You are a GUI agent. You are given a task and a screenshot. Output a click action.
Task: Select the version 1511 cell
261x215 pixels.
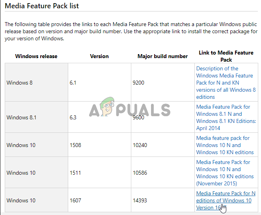75,173
